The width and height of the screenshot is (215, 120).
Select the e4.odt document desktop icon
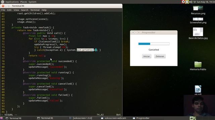(x=198, y=90)
